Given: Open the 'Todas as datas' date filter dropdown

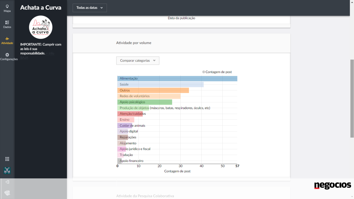Looking at the screenshot, I should coord(90,8).
